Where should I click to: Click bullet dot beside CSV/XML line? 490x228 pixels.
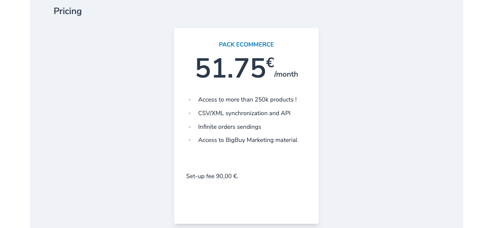tap(190, 114)
